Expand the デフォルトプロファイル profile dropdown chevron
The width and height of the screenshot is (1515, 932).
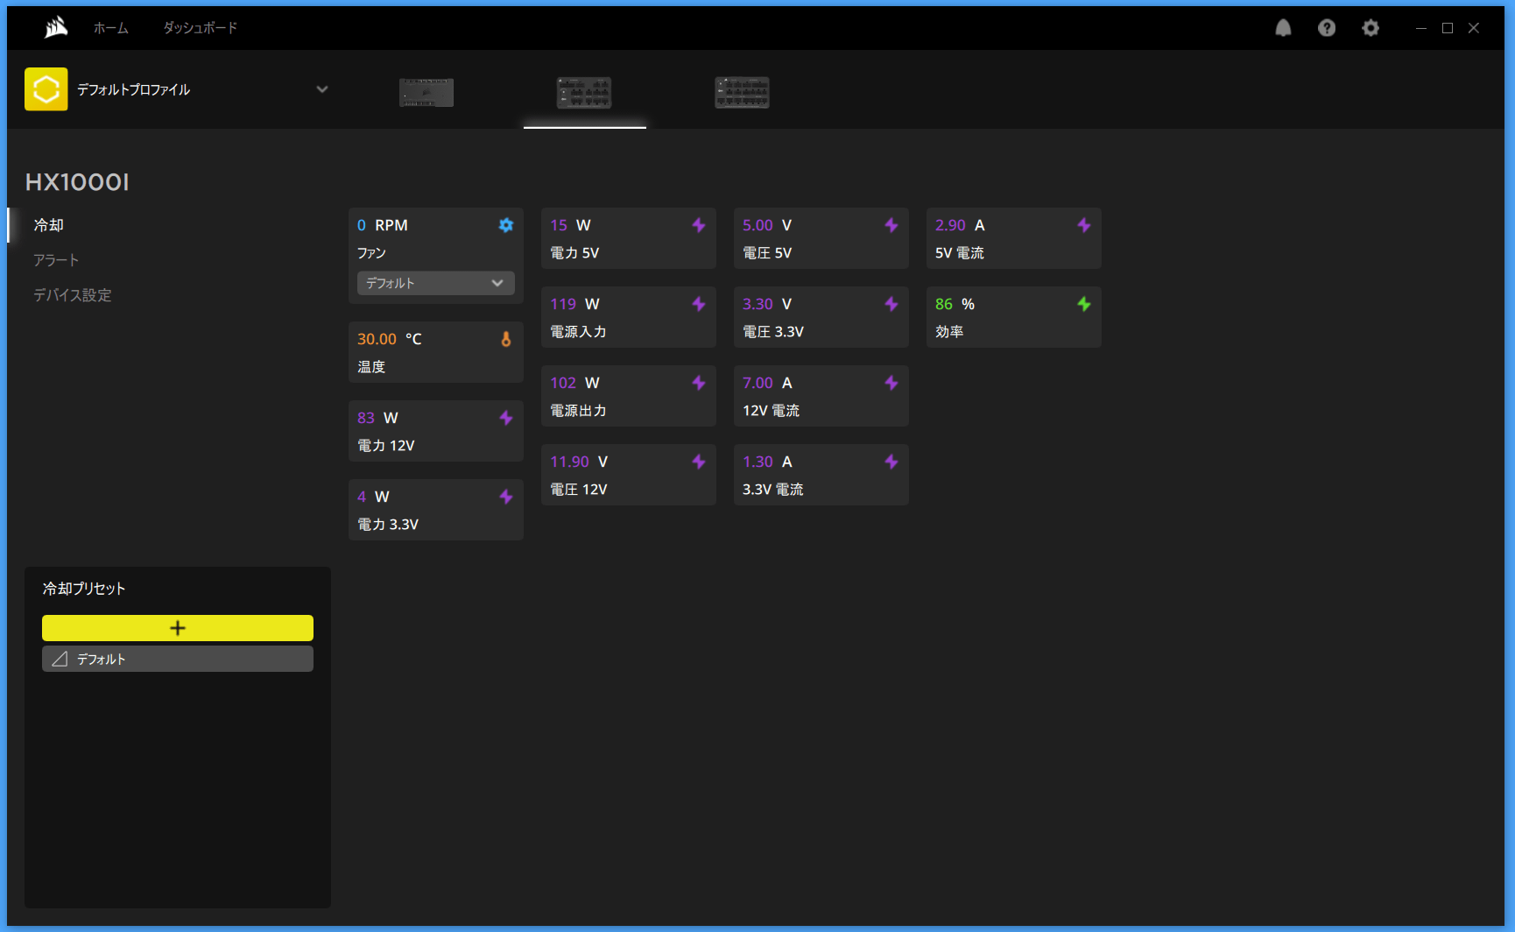322,89
